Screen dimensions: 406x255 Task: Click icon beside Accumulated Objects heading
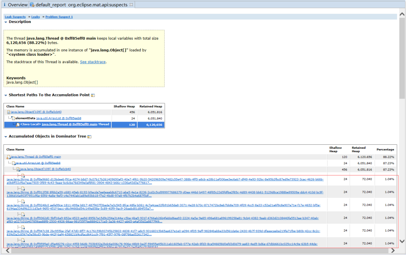pos(89,137)
